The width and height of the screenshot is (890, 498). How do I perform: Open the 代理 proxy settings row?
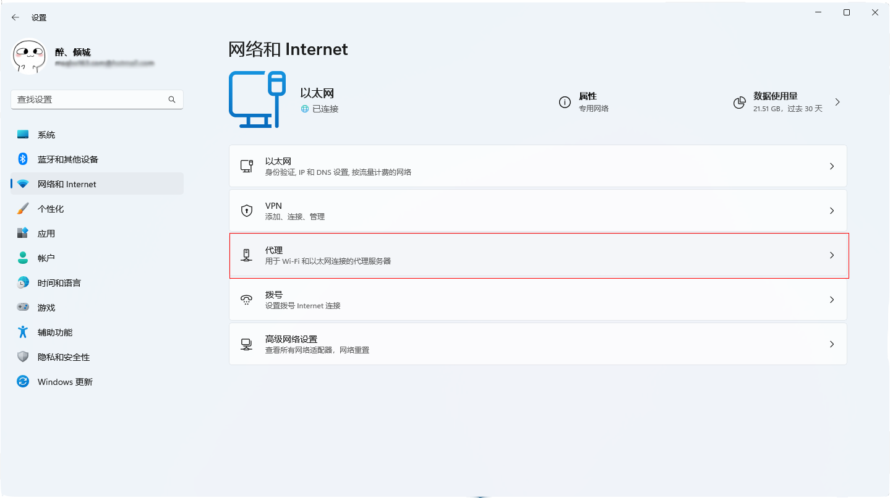537,255
